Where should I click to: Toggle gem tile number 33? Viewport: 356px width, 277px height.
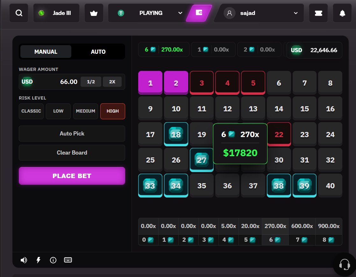[x=150, y=186]
